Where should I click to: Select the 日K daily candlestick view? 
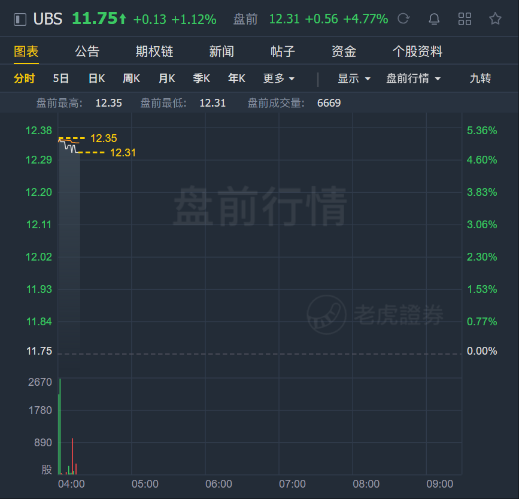click(96, 78)
